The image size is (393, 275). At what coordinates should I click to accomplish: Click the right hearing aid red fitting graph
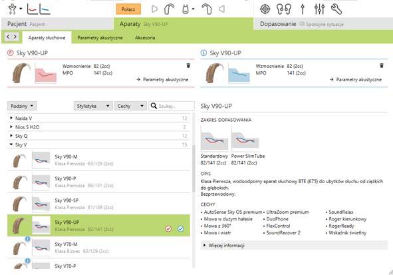tap(46, 73)
